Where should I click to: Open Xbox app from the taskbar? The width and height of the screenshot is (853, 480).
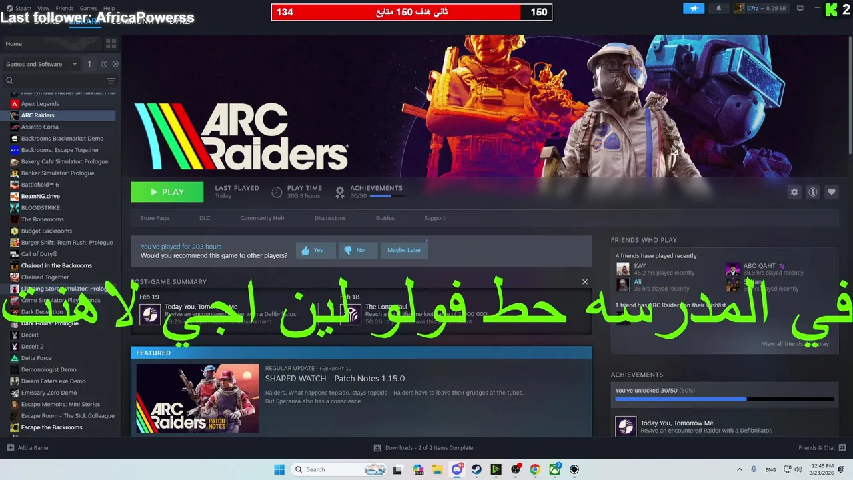pos(554,469)
